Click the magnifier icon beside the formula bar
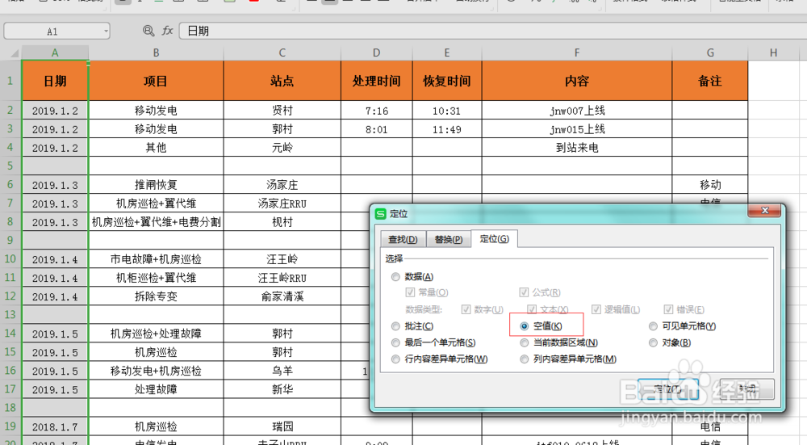 click(148, 31)
